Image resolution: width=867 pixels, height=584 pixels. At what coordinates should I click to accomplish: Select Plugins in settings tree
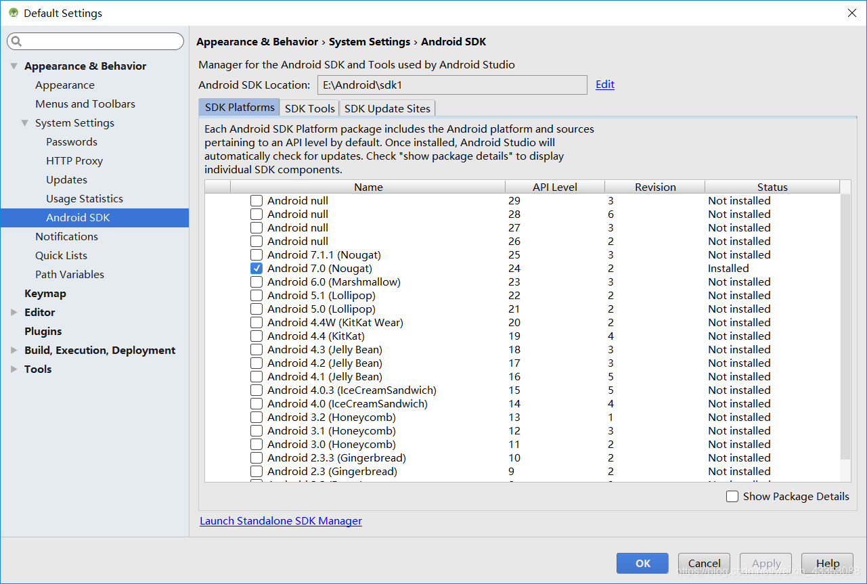(x=43, y=332)
